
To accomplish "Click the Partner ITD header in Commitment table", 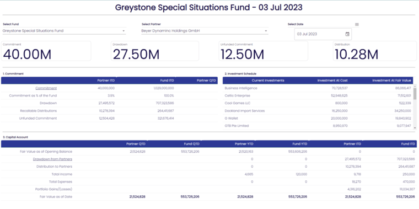I will [106, 81].
